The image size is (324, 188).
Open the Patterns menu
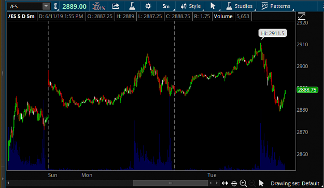(x=276, y=6)
